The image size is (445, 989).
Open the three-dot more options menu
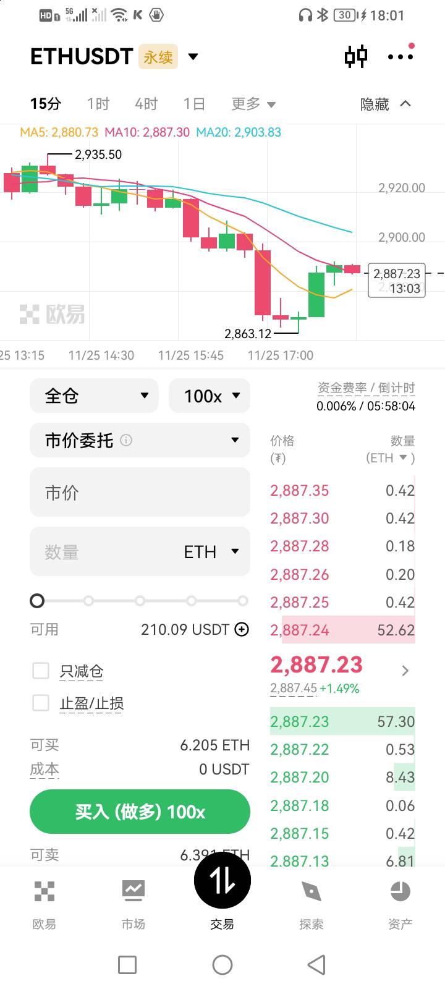(400, 57)
